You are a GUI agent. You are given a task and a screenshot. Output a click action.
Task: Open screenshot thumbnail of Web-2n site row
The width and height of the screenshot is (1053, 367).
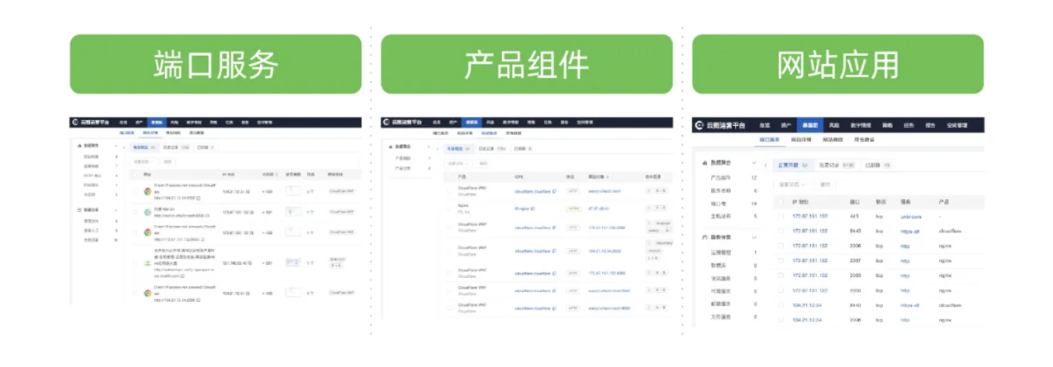point(293,211)
